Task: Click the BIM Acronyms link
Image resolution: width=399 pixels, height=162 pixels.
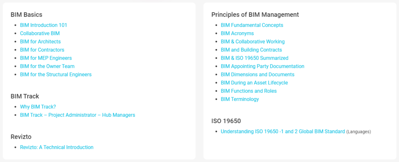Action: click(237, 33)
